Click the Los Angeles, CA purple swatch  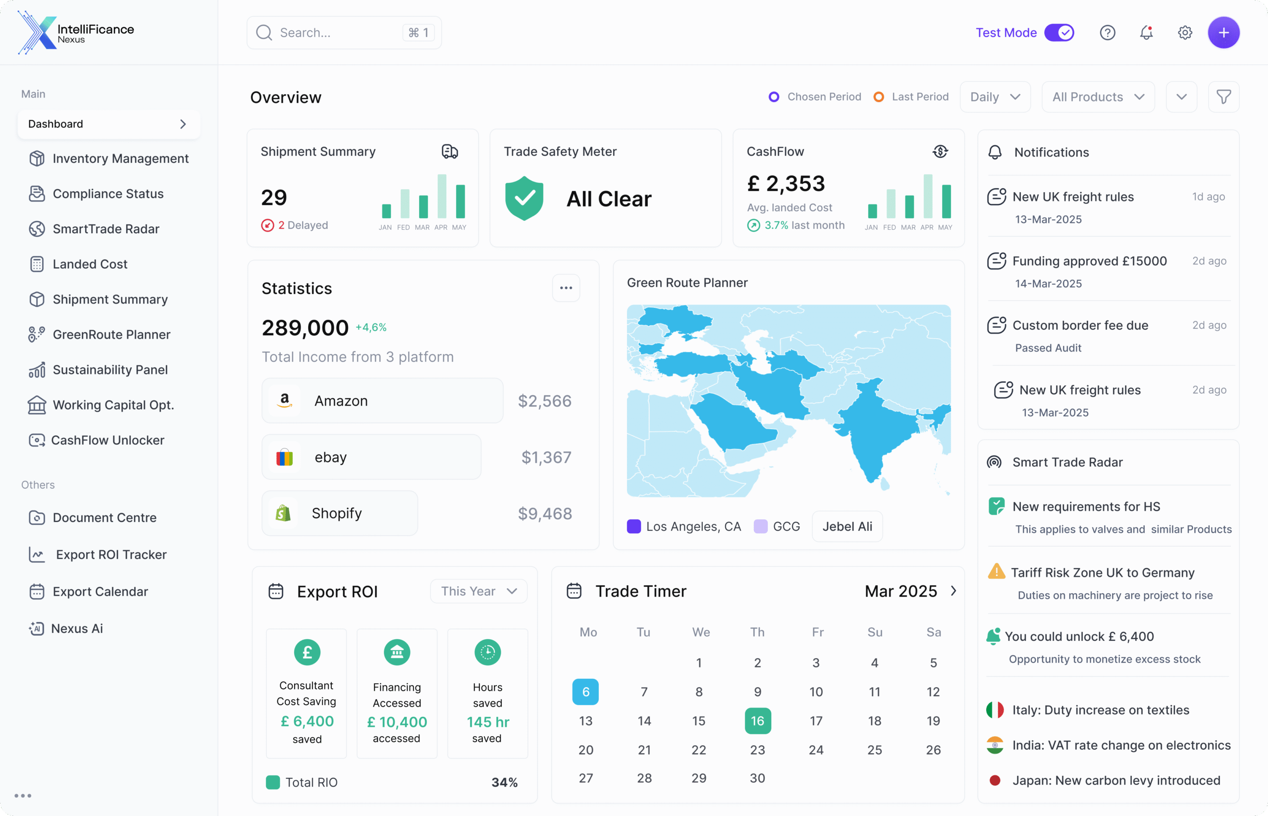click(x=634, y=526)
